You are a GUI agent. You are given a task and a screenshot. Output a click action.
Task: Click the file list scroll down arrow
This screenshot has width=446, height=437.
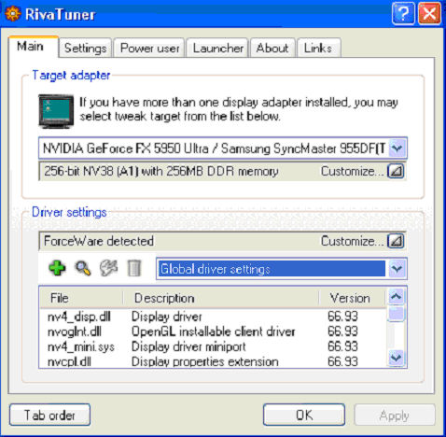pos(397,358)
